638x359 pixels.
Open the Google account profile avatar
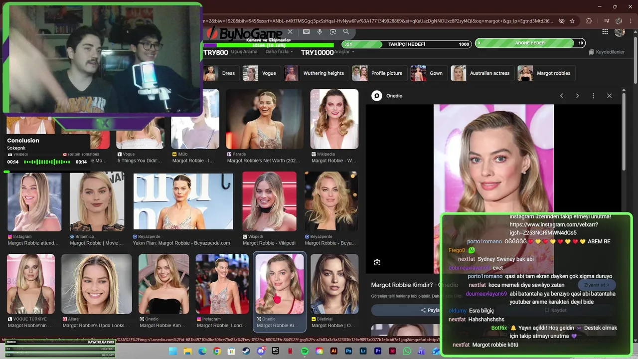[x=620, y=32]
